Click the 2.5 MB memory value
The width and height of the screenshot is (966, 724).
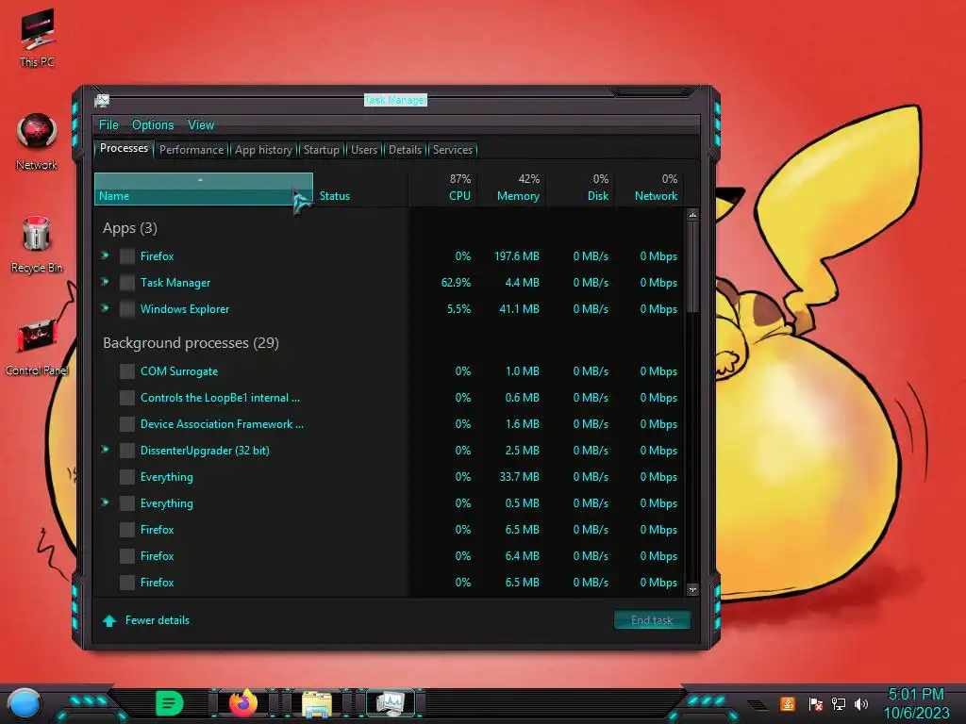click(523, 451)
